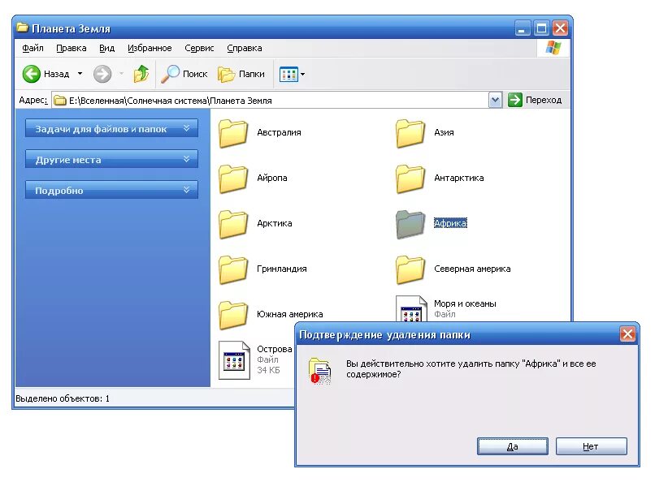Click the grey Forward arrow icon
This screenshot has width=655, height=482.
coord(102,74)
